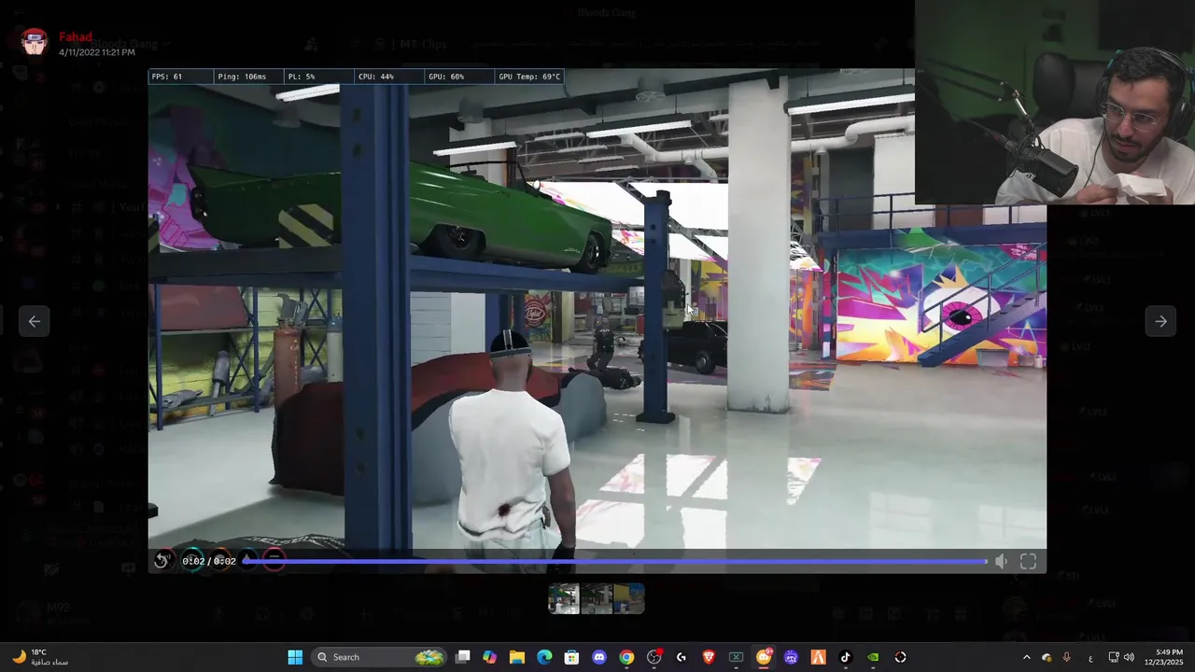
Task: Open the purple PTV app in the taskbar
Action: [791, 657]
